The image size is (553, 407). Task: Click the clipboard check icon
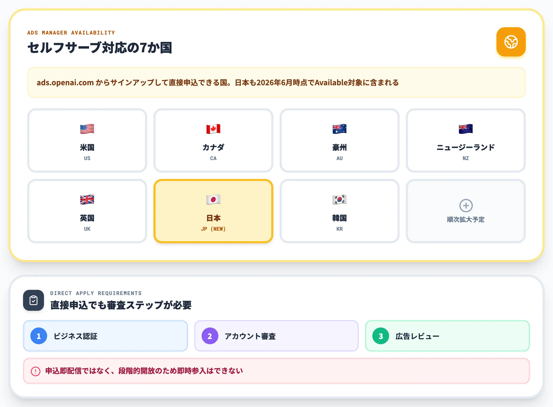click(x=34, y=300)
